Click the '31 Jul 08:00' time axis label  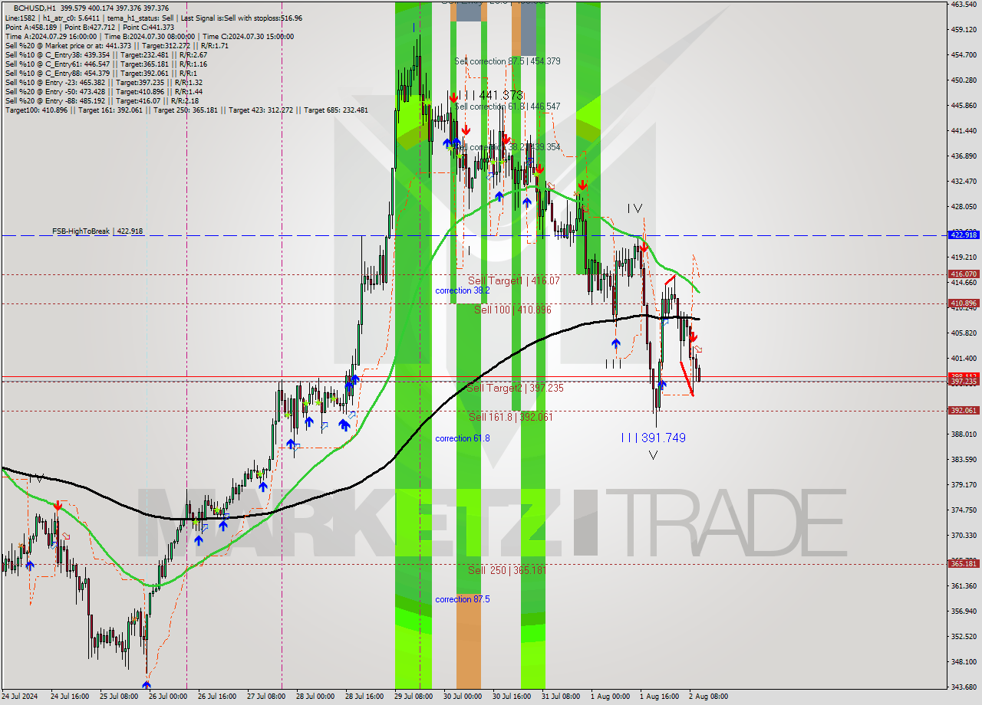tap(561, 697)
